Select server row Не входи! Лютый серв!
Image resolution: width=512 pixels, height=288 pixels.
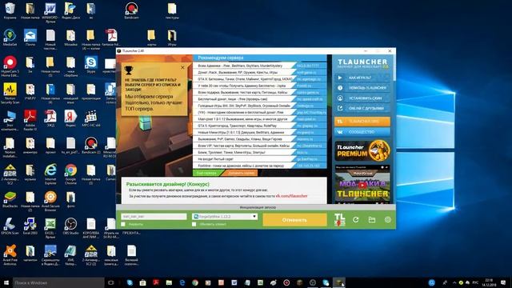tap(260, 159)
